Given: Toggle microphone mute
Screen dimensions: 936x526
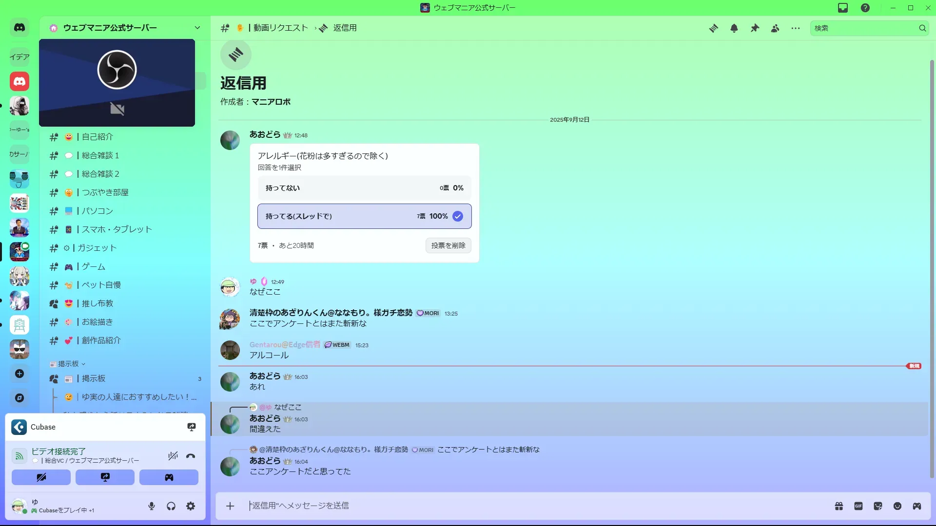Looking at the screenshot, I should tap(152, 507).
